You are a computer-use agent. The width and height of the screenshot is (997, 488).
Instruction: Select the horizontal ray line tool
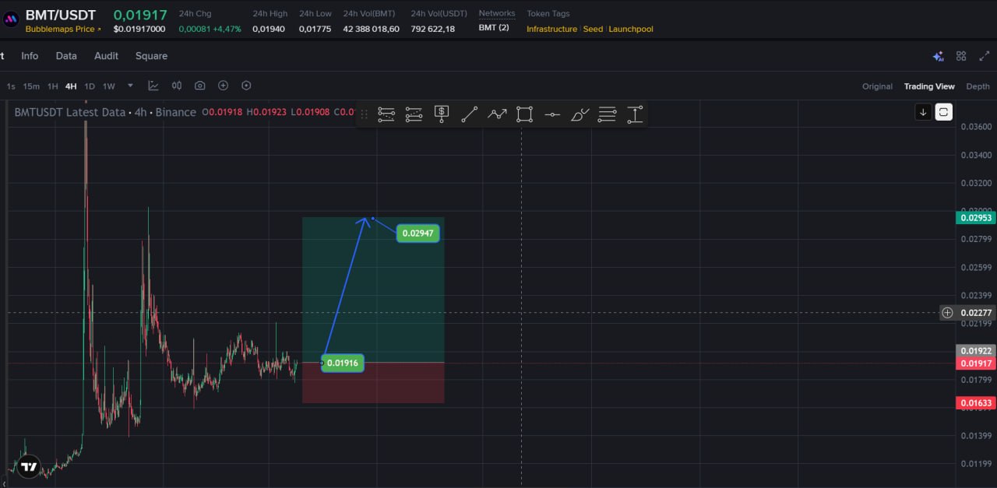point(552,114)
